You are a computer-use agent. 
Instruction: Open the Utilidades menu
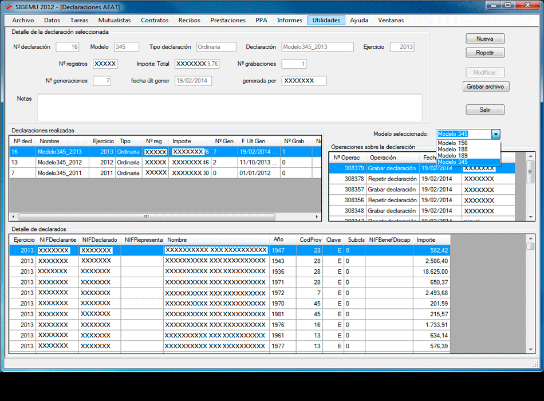(x=326, y=20)
